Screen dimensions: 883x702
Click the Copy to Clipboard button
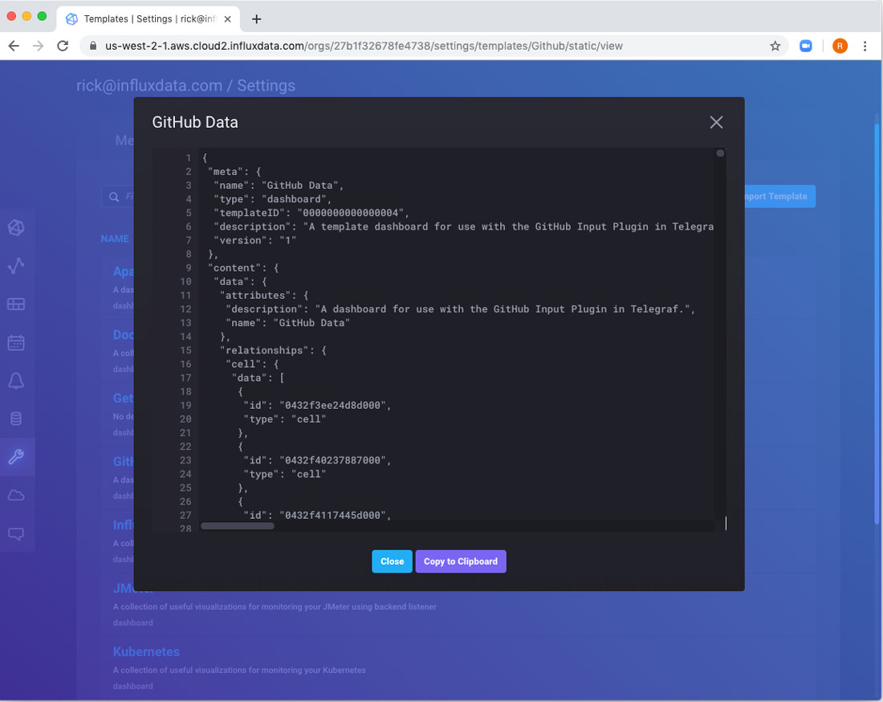click(461, 561)
